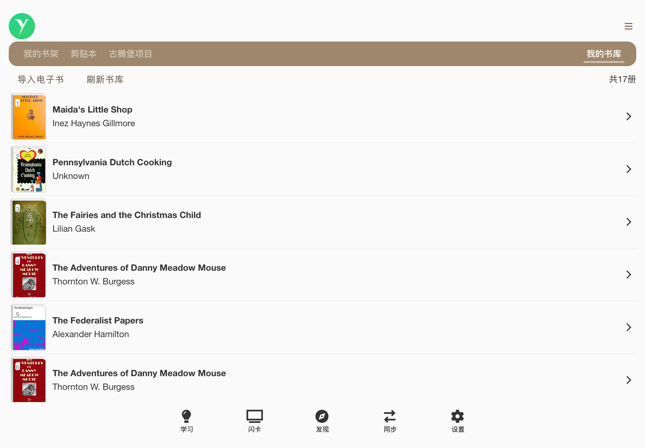The height and width of the screenshot is (448, 645).
Task: Select The Fairies and the Christmas Child book
Action: click(322, 222)
